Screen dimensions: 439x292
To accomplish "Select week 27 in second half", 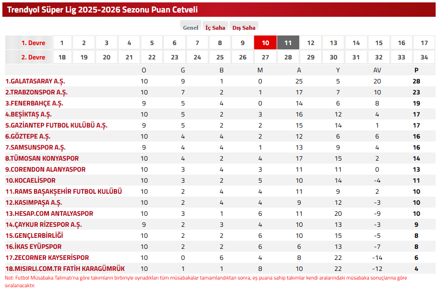I will point(266,57).
